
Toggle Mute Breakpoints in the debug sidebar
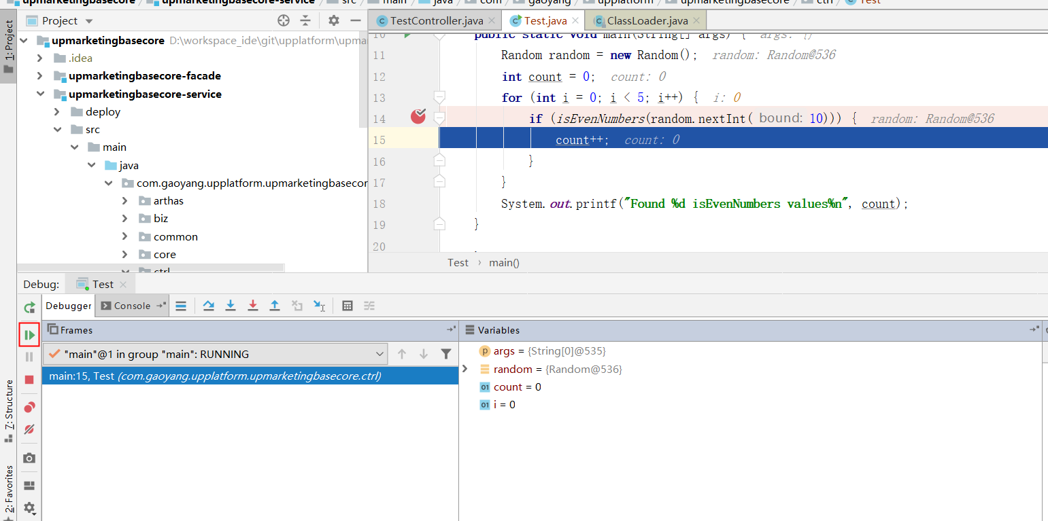[x=29, y=429]
